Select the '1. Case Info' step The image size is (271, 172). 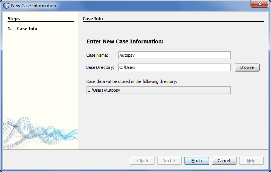[22, 29]
